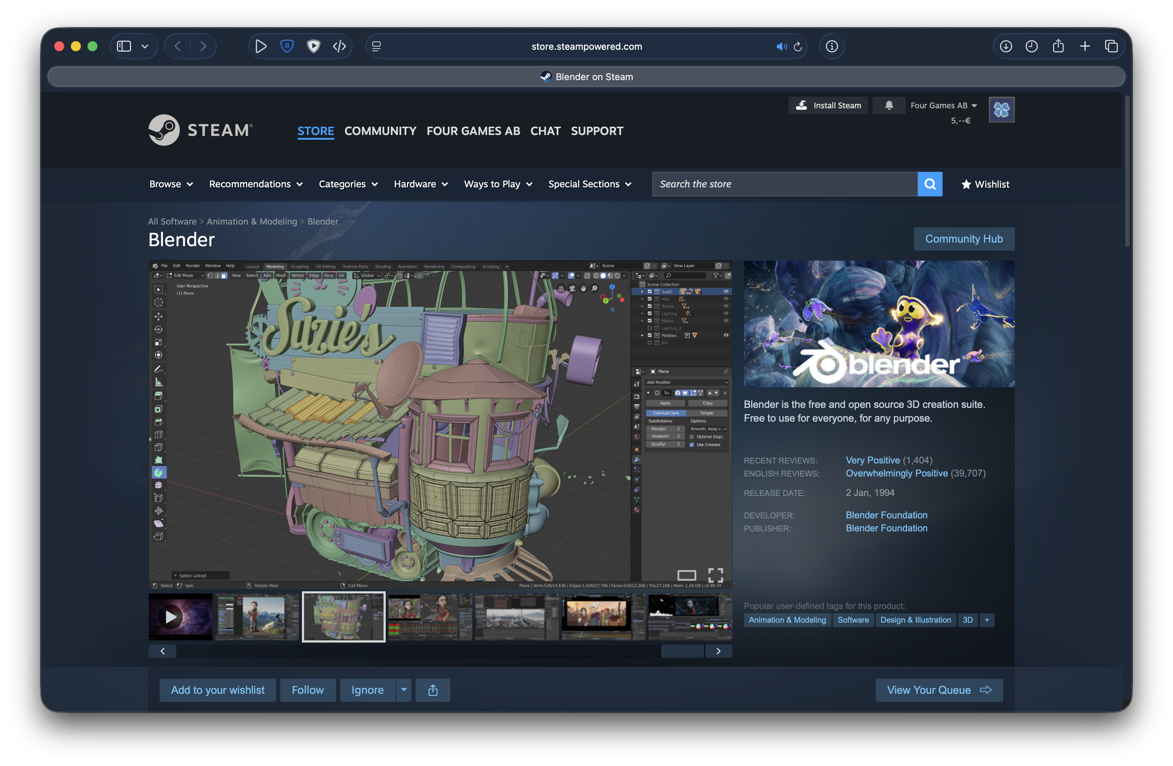Click the code brackets extension icon
This screenshot has height=766, width=1173.
click(339, 46)
